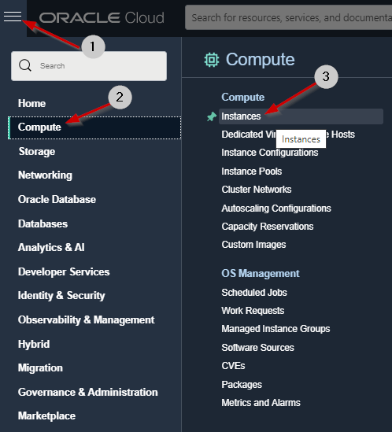Open the hamburger navigation menu
This screenshot has height=432, width=392.
tap(13, 17)
